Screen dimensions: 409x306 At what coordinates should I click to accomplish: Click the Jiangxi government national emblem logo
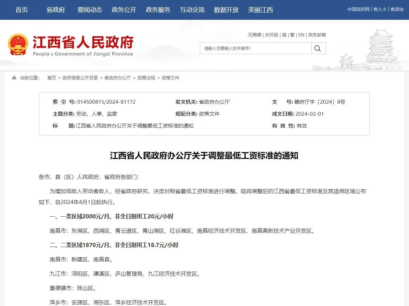pyautogui.click(x=18, y=45)
